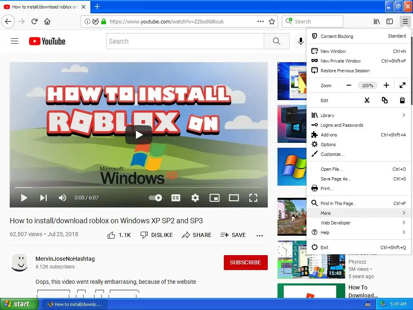Open Add-ons manager entry
Screen dimensions: 413x310
(x=359, y=135)
